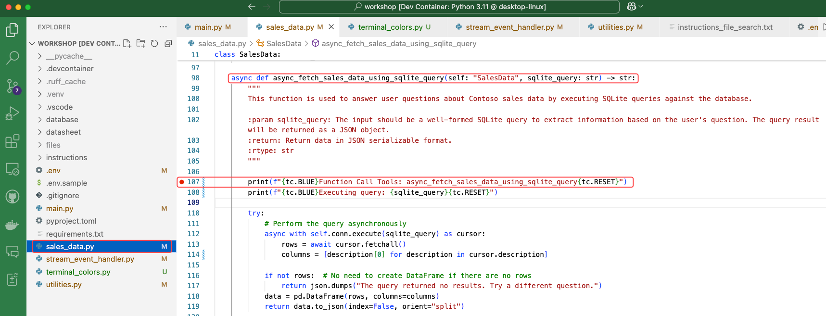This screenshot has height=316, width=826.
Task: Open Source Control view with badge 7
Action: pos(13,86)
